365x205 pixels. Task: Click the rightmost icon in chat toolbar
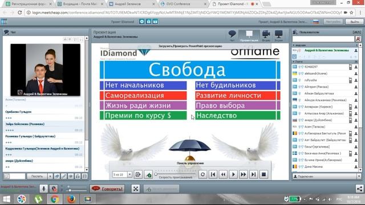click(85, 176)
